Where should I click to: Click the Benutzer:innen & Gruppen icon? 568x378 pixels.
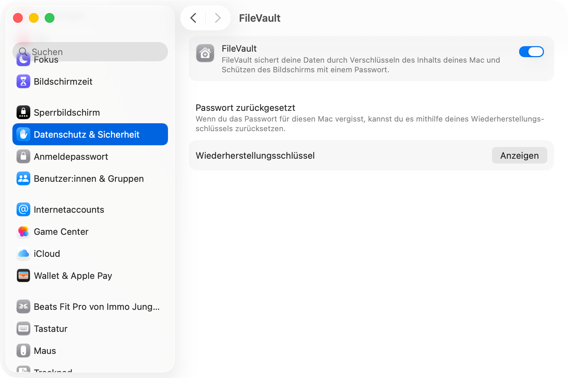coord(23,179)
